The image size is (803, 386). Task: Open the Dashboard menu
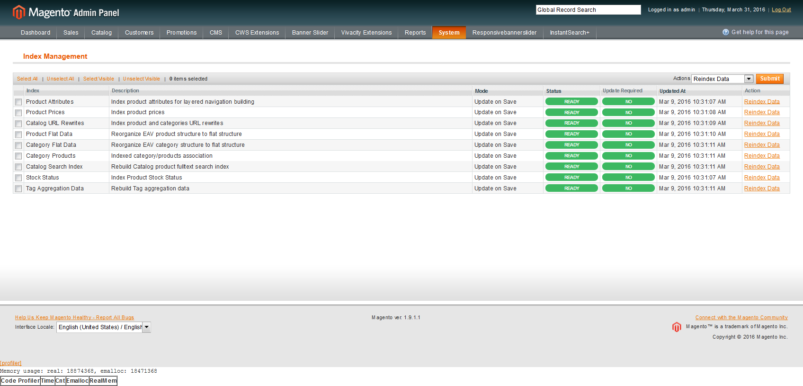click(36, 33)
